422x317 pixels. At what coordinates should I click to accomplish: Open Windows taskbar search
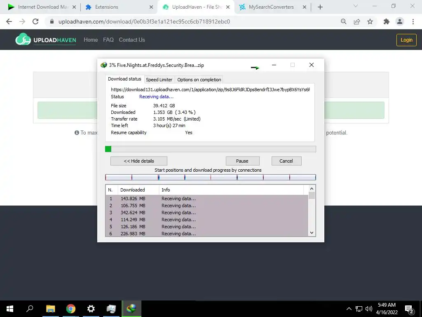[x=30, y=309]
